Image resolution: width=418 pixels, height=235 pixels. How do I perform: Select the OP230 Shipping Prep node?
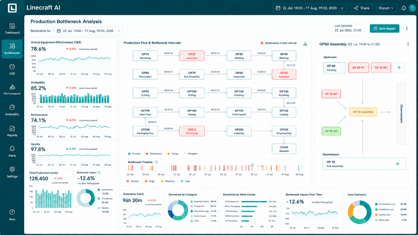coord(284,131)
